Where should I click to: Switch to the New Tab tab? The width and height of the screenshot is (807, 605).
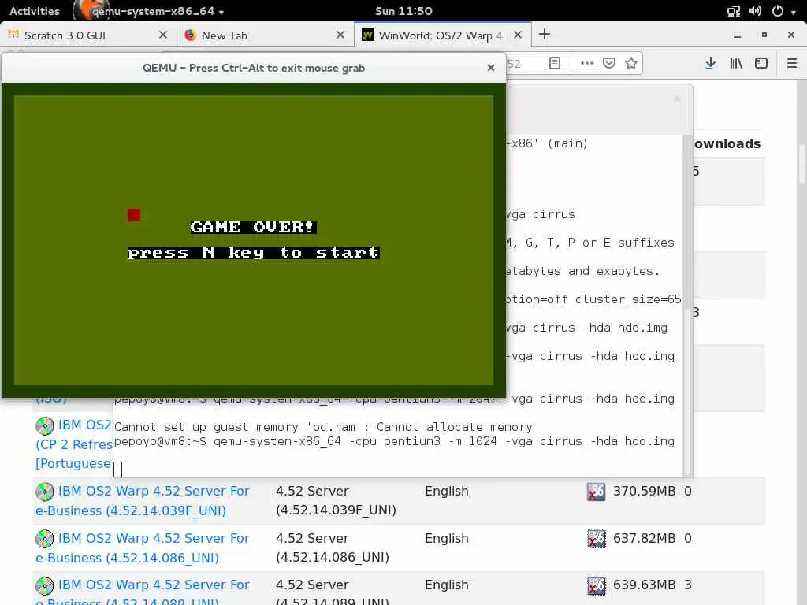(265, 35)
